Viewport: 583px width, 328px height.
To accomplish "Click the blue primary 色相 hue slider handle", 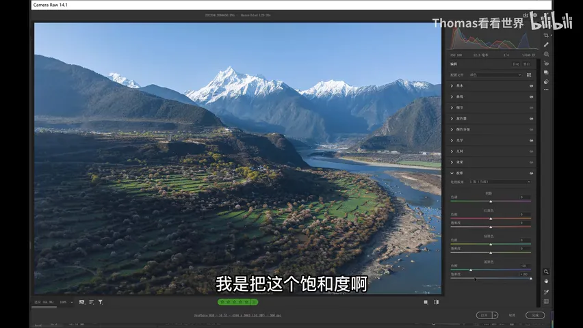I will click(x=471, y=270).
